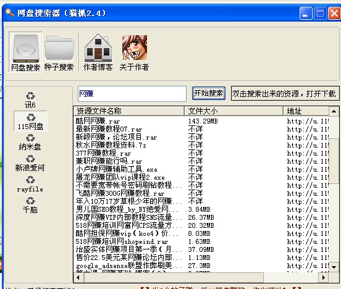341x289 pixels.
Task: Select the row 518网赚培训网富网CPS流量方
Action: pos(201,225)
